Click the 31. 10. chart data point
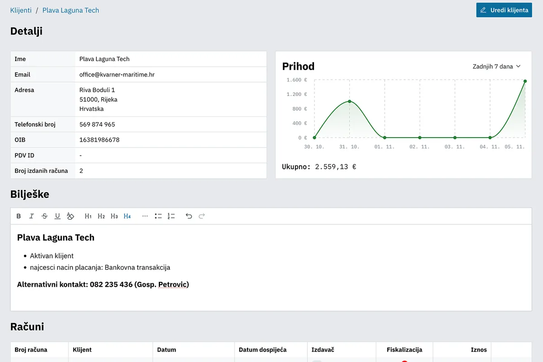Screen dimensions: 543x362 tap(350, 101)
